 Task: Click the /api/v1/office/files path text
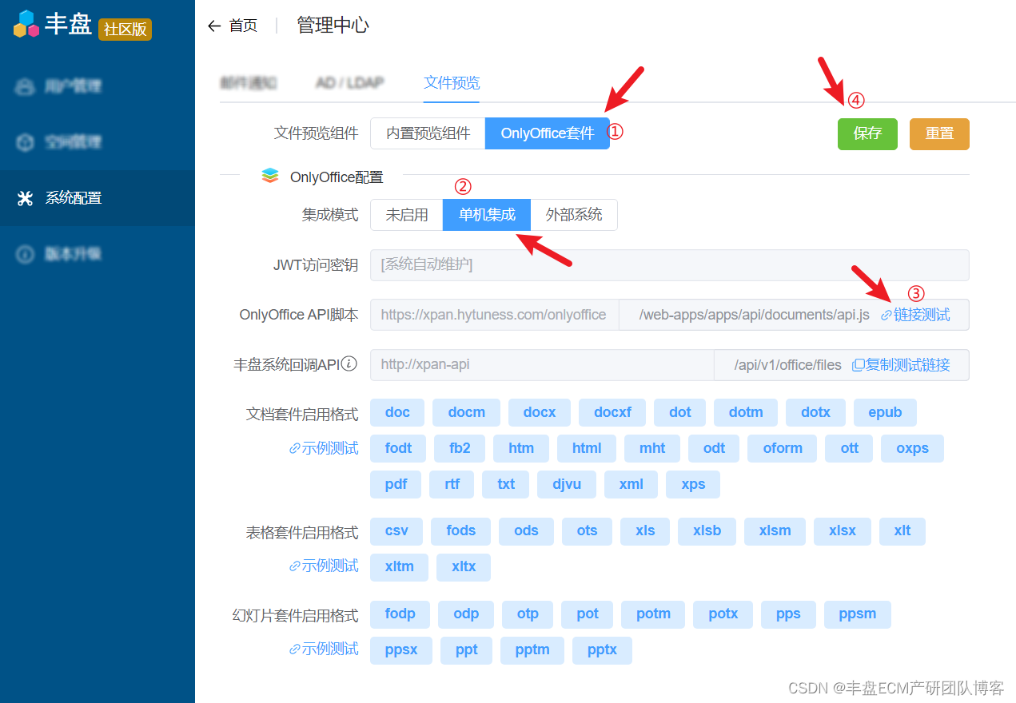(787, 365)
